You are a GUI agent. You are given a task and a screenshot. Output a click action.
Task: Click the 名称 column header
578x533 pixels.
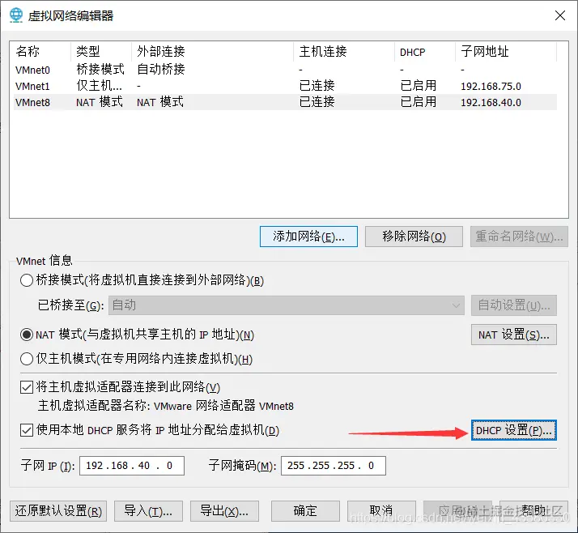[41, 52]
